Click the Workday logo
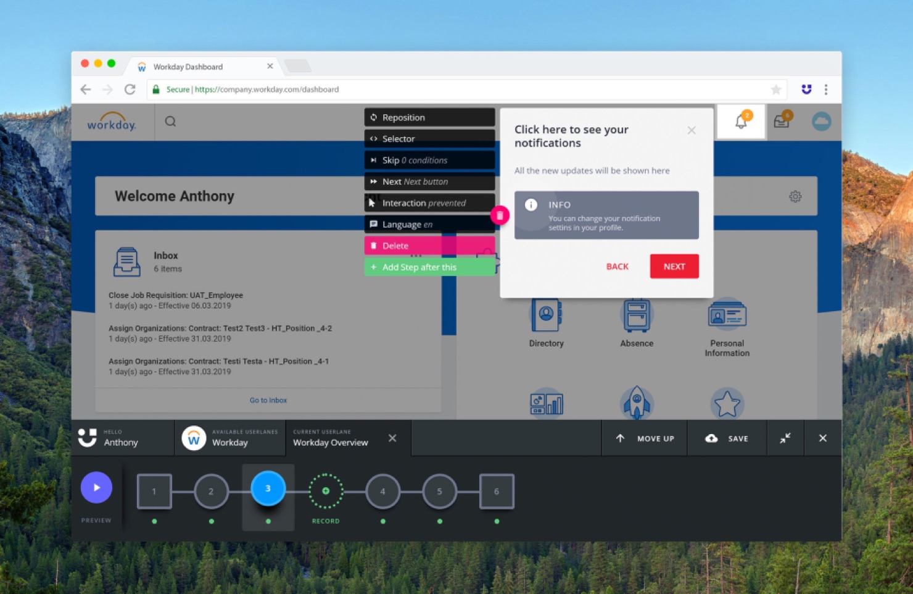This screenshot has width=913, height=594. coord(111,122)
